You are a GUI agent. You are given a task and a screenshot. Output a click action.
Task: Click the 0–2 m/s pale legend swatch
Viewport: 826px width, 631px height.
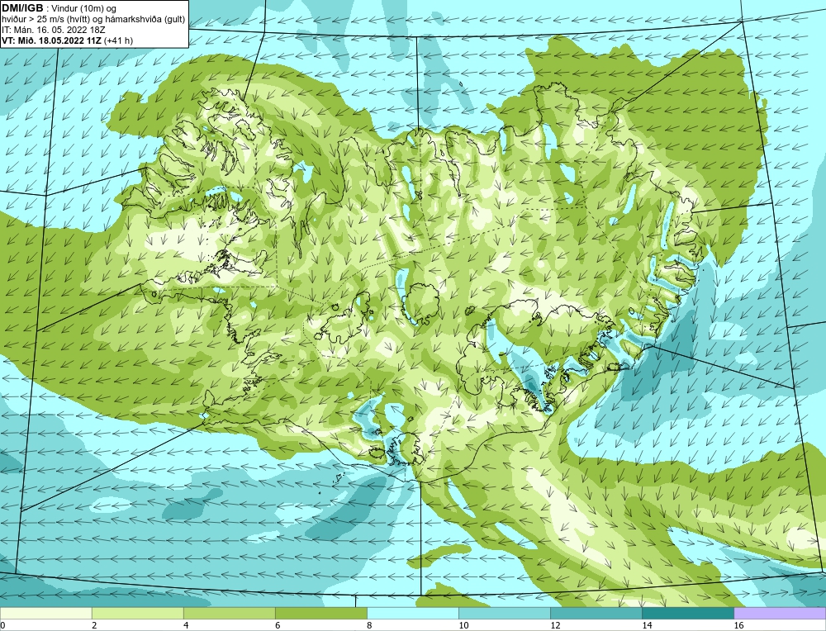click(45, 613)
